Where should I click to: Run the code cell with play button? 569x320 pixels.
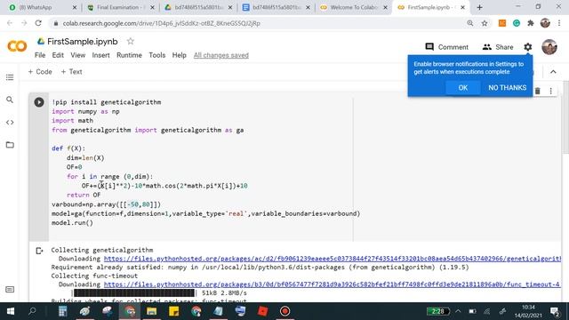pos(39,102)
